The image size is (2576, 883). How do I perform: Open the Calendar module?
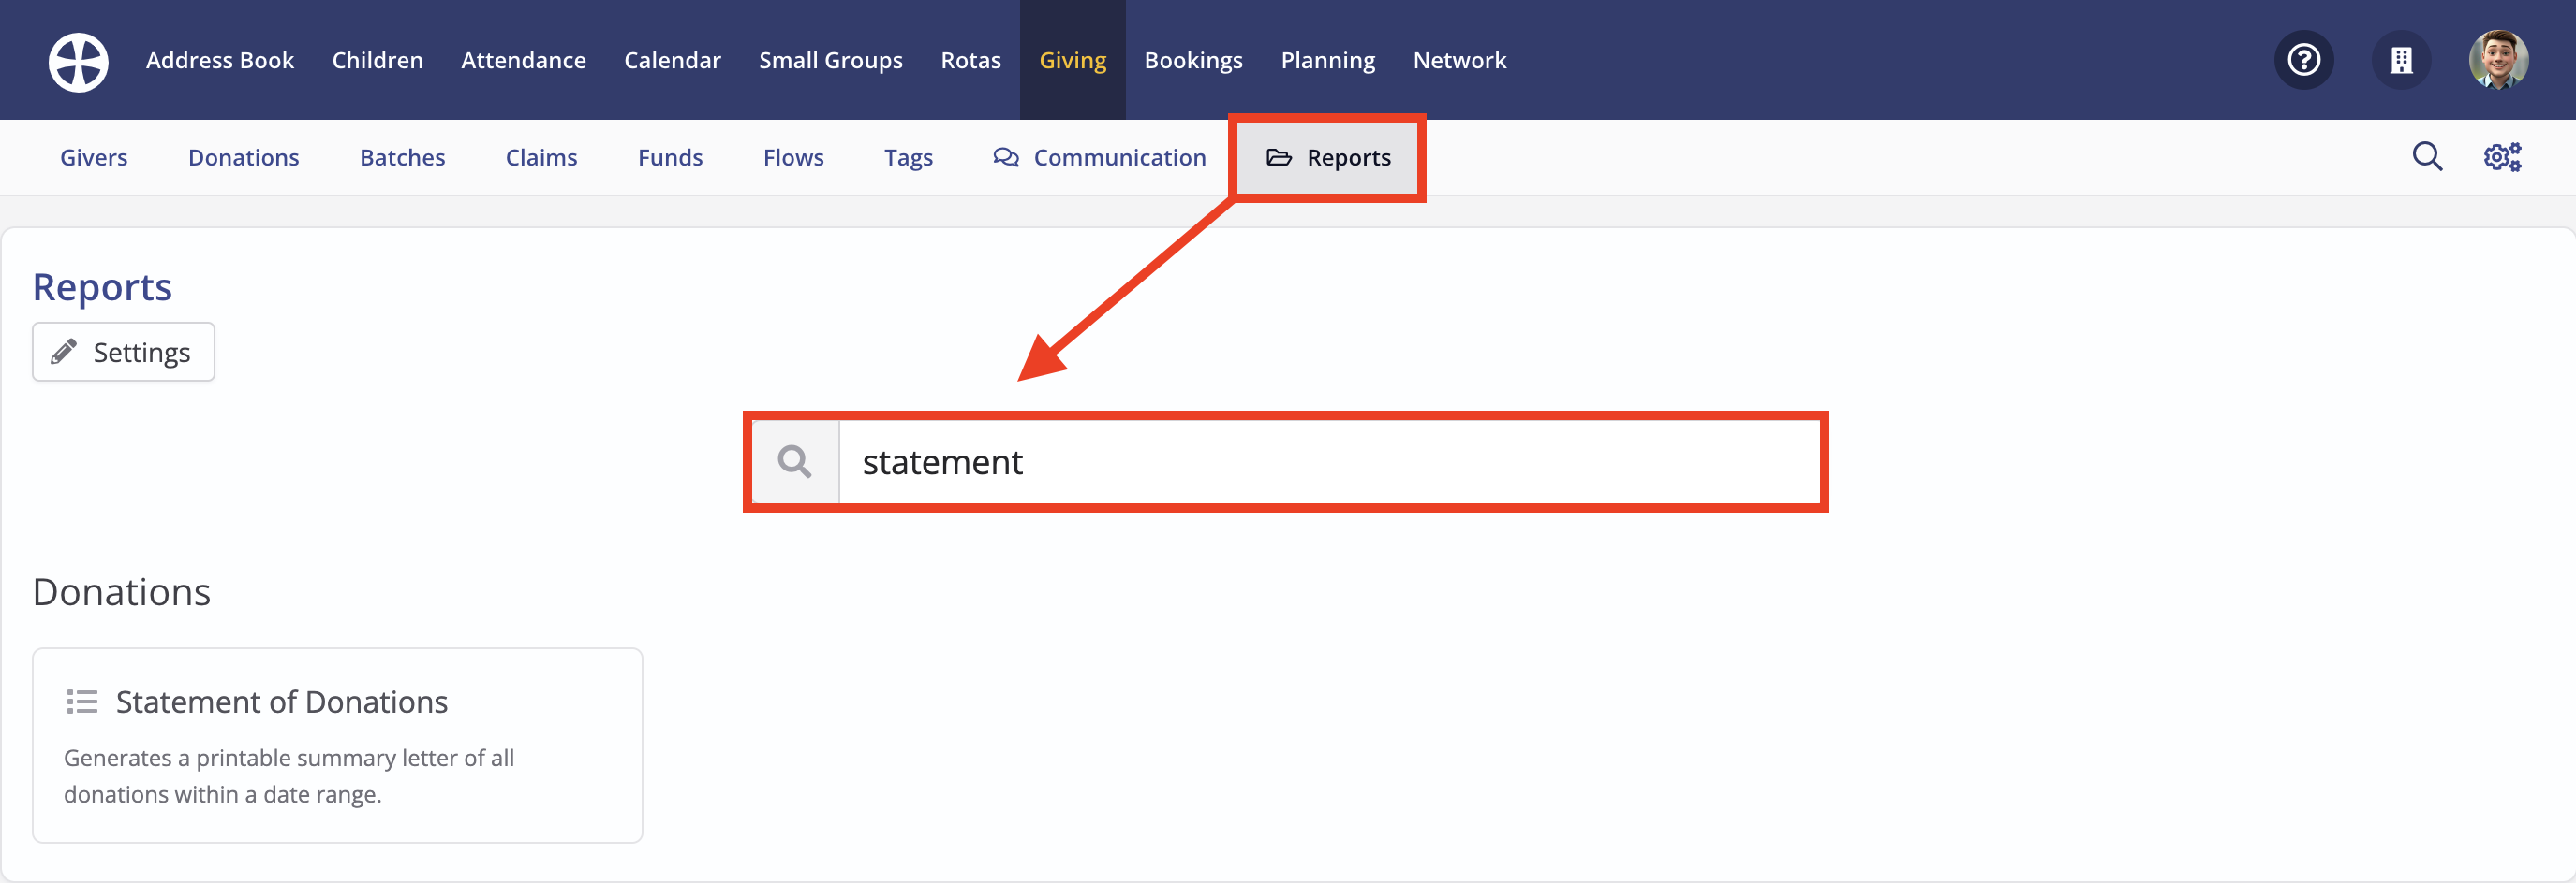click(x=672, y=60)
